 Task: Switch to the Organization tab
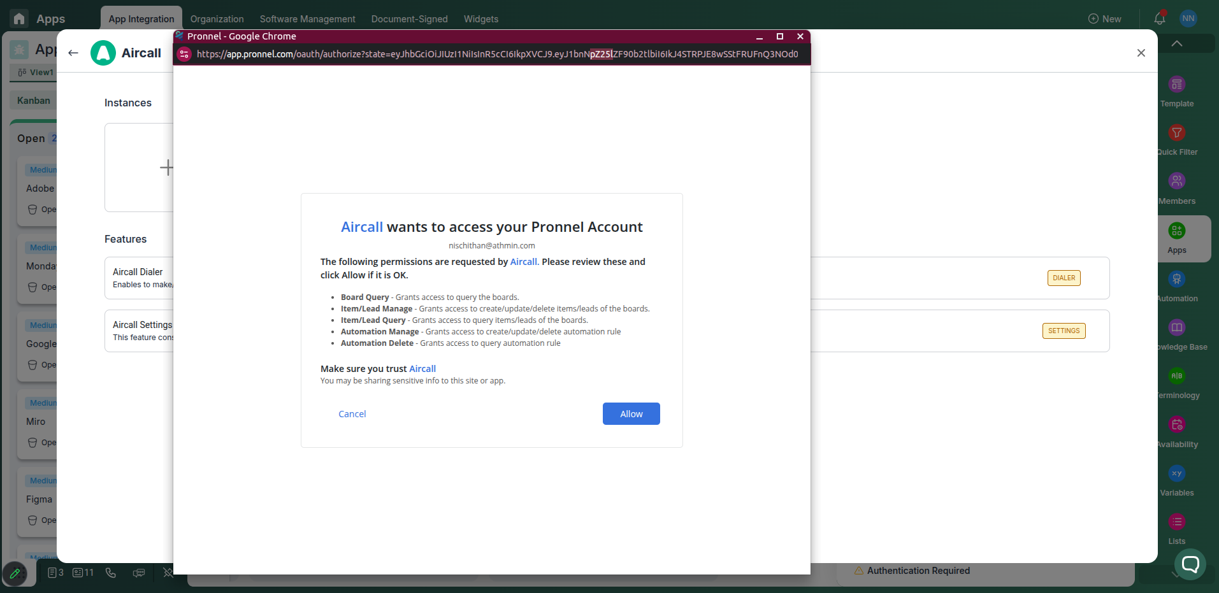pyautogui.click(x=217, y=18)
